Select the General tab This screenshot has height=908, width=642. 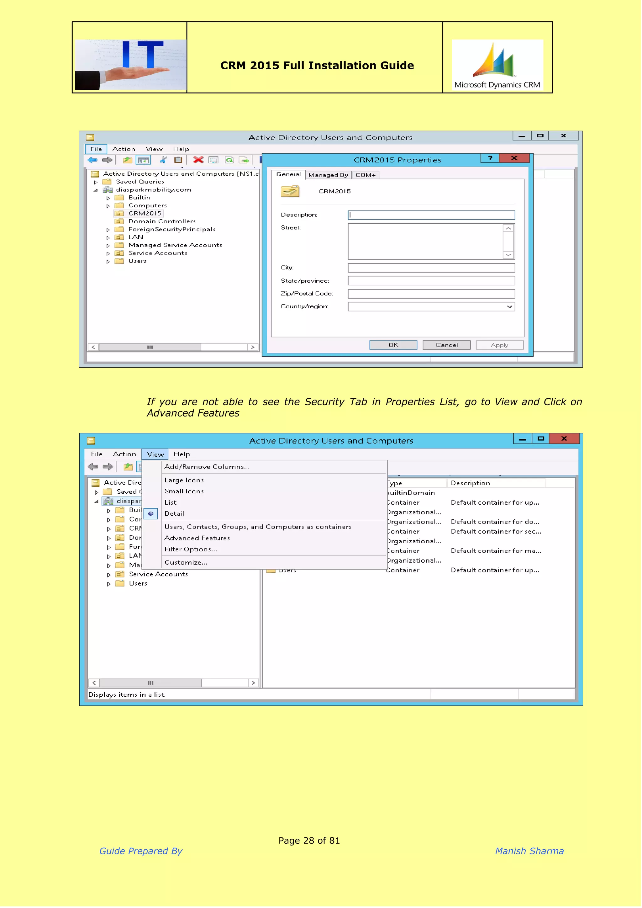pyautogui.click(x=289, y=174)
